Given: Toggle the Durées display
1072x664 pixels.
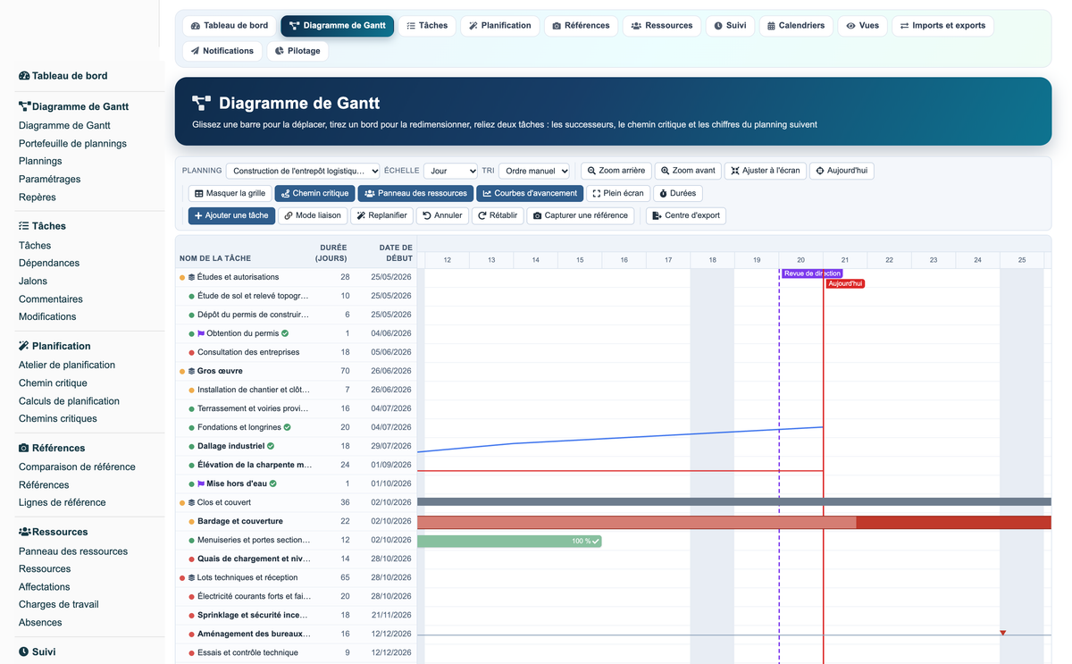Looking at the screenshot, I should tap(677, 193).
